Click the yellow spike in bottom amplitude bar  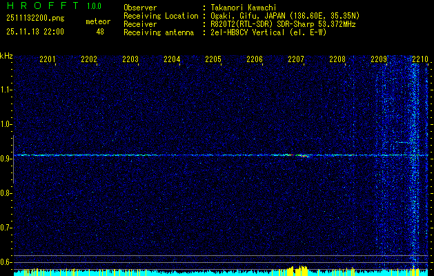click(x=300, y=269)
